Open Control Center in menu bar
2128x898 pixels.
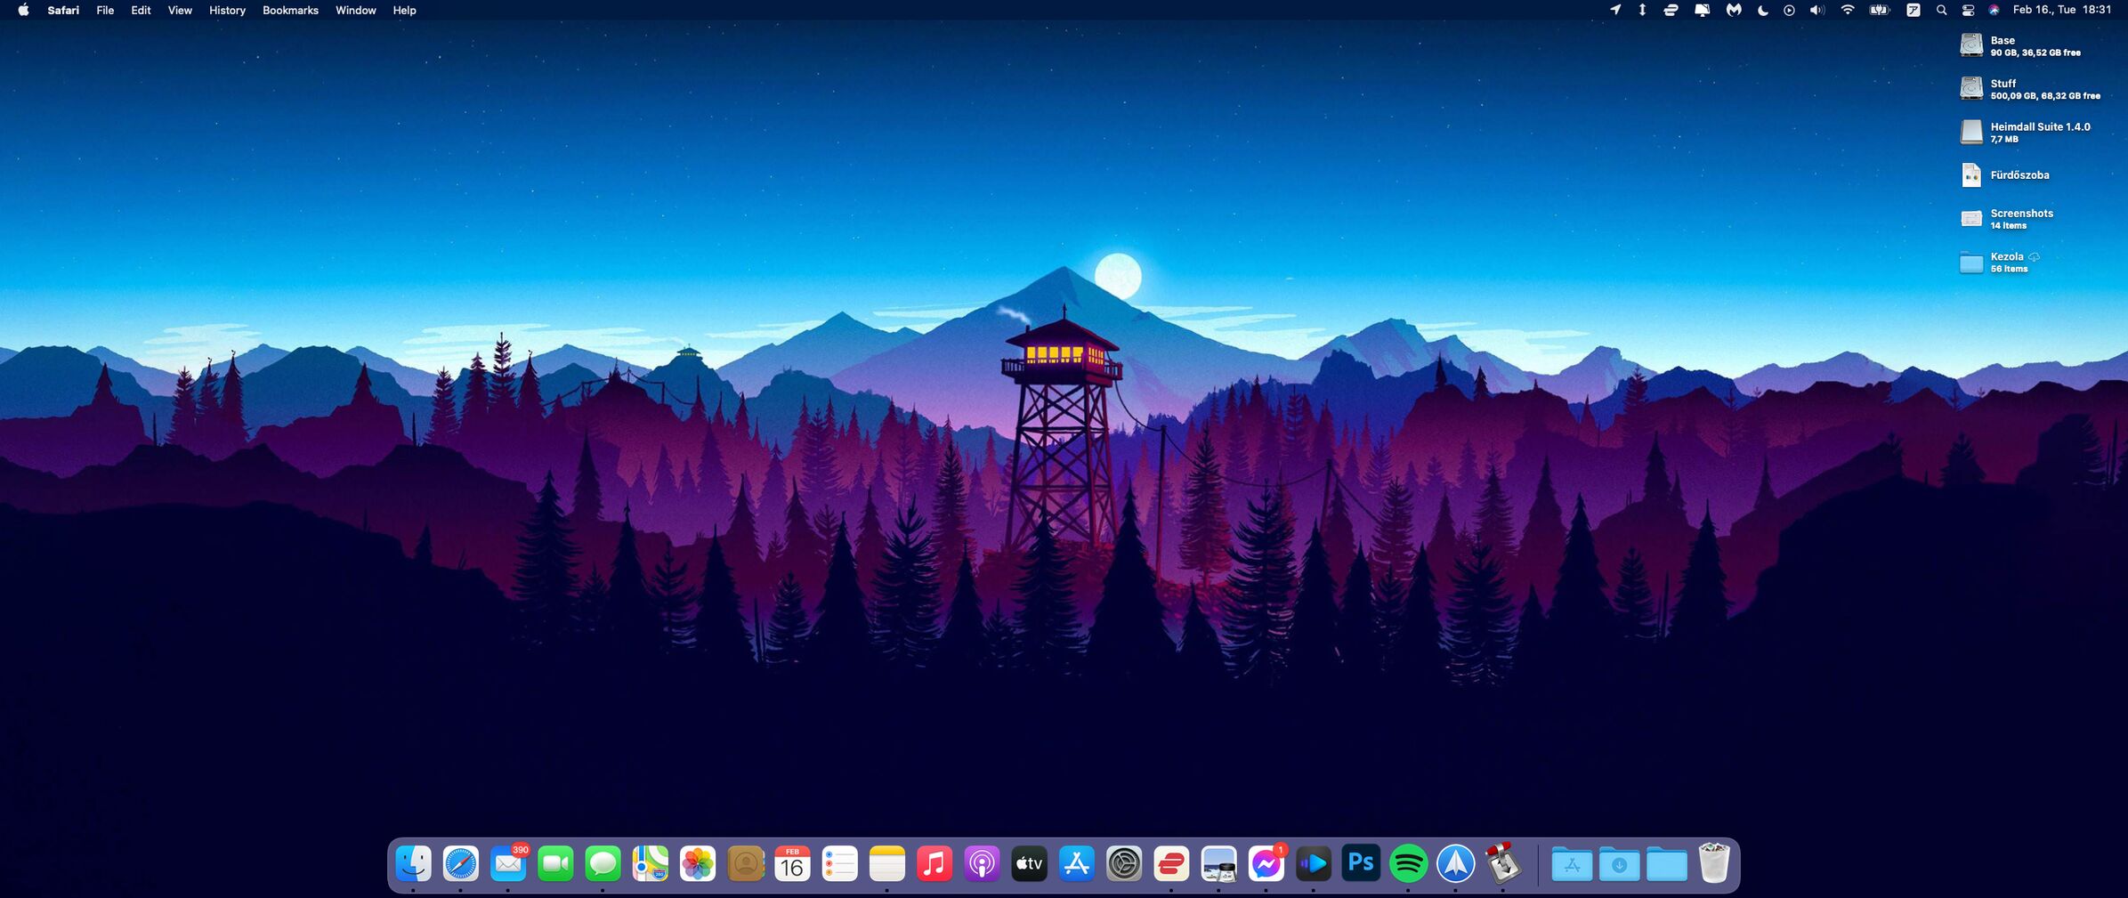click(x=1968, y=10)
